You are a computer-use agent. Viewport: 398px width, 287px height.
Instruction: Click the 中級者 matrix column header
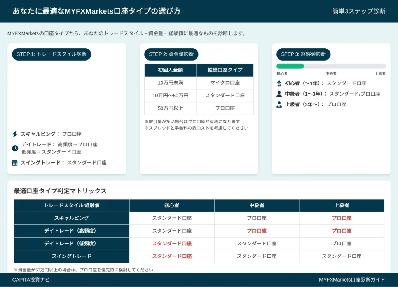pyautogui.click(x=257, y=205)
